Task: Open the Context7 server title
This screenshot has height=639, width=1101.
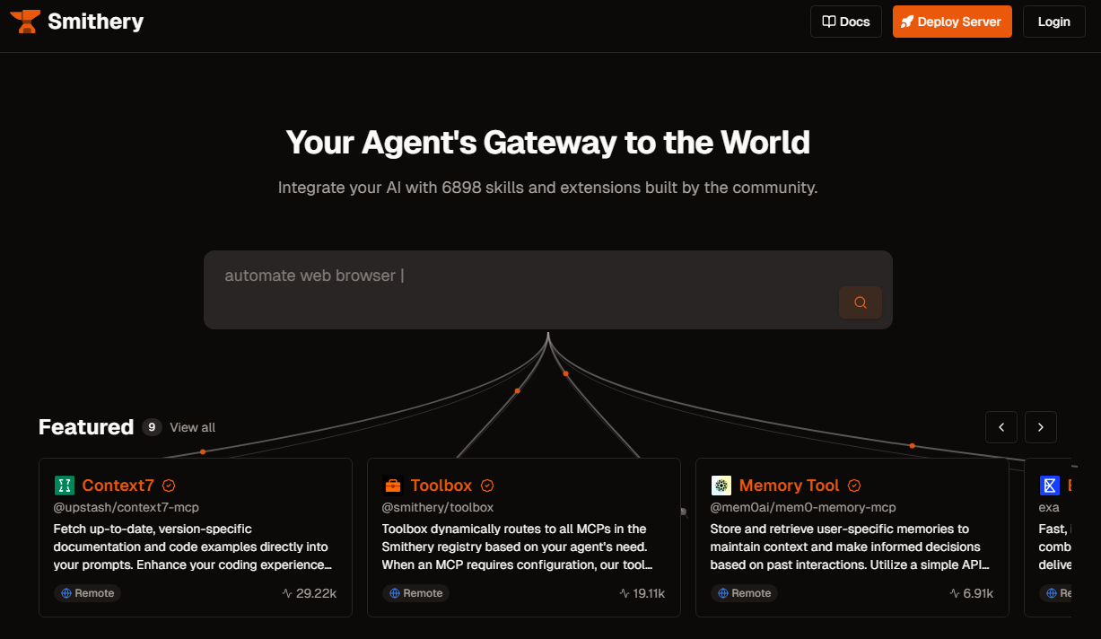Action: pos(118,486)
